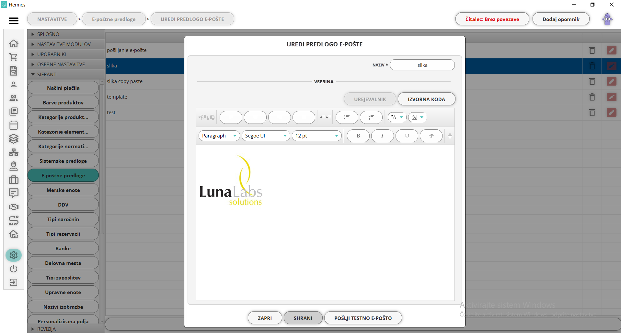Open the network hierarchy sidebar icon

tap(13, 152)
